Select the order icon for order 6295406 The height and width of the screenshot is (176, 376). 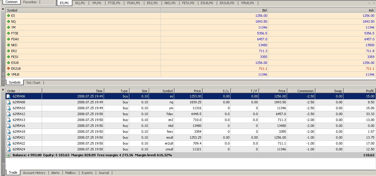pyautogui.click(x=9, y=96)
